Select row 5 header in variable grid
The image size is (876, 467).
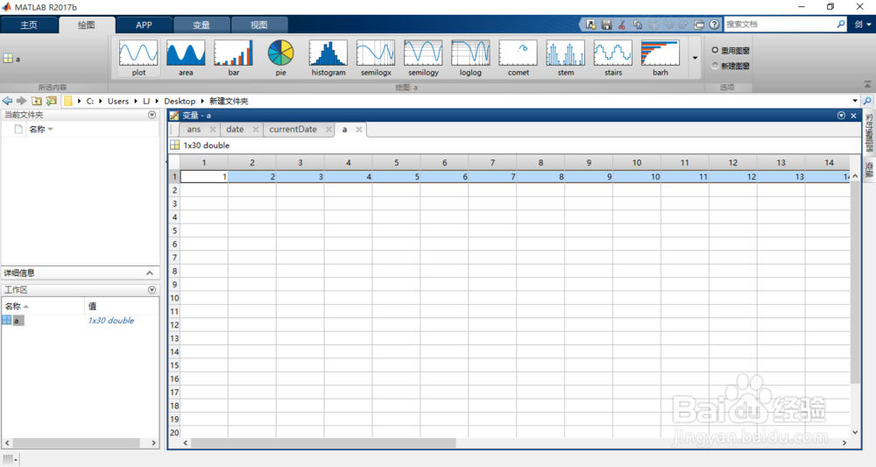click(x=174, y=230)
